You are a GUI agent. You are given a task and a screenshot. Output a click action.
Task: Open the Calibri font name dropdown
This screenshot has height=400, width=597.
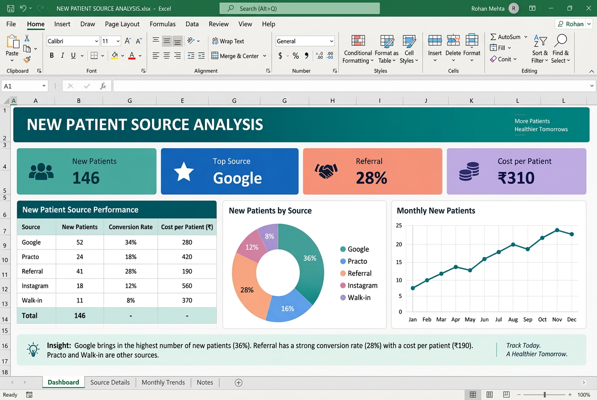[97, 41]
